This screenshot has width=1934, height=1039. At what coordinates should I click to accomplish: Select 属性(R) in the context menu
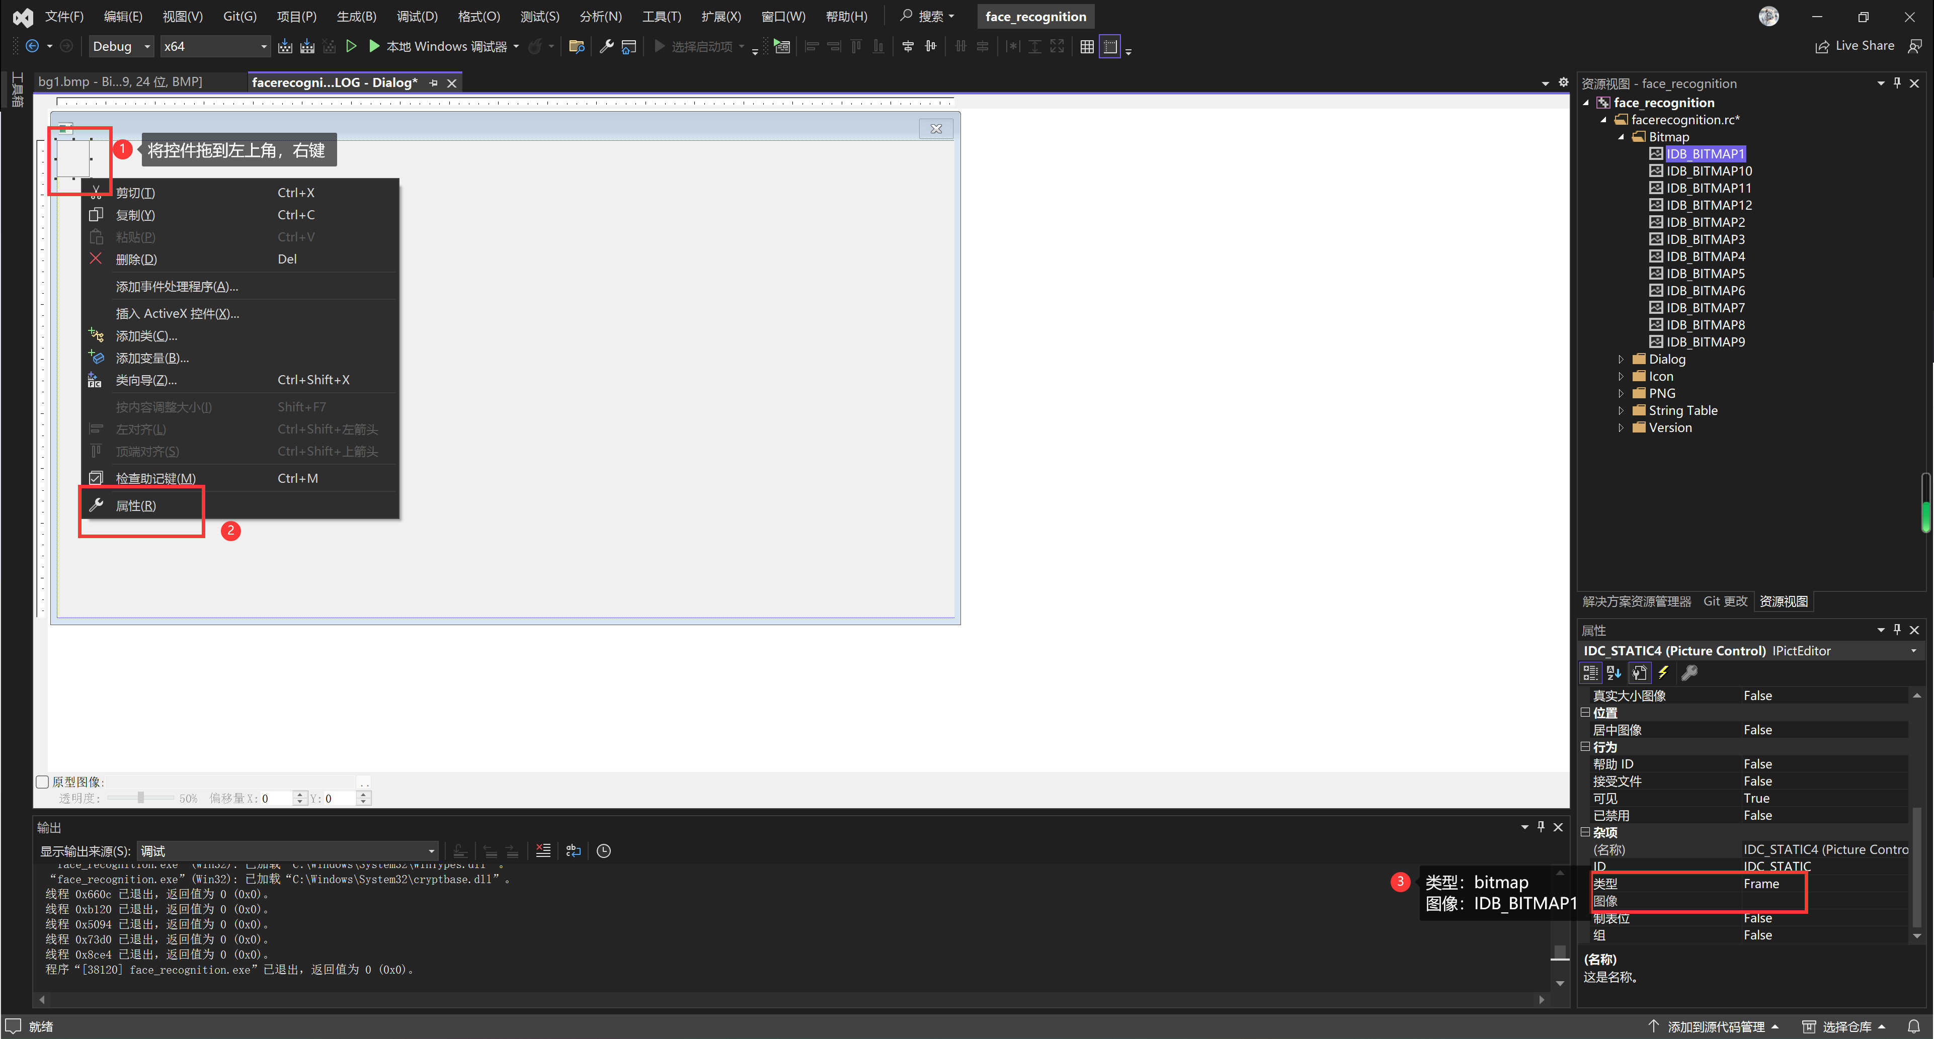[x=136, y=505]
